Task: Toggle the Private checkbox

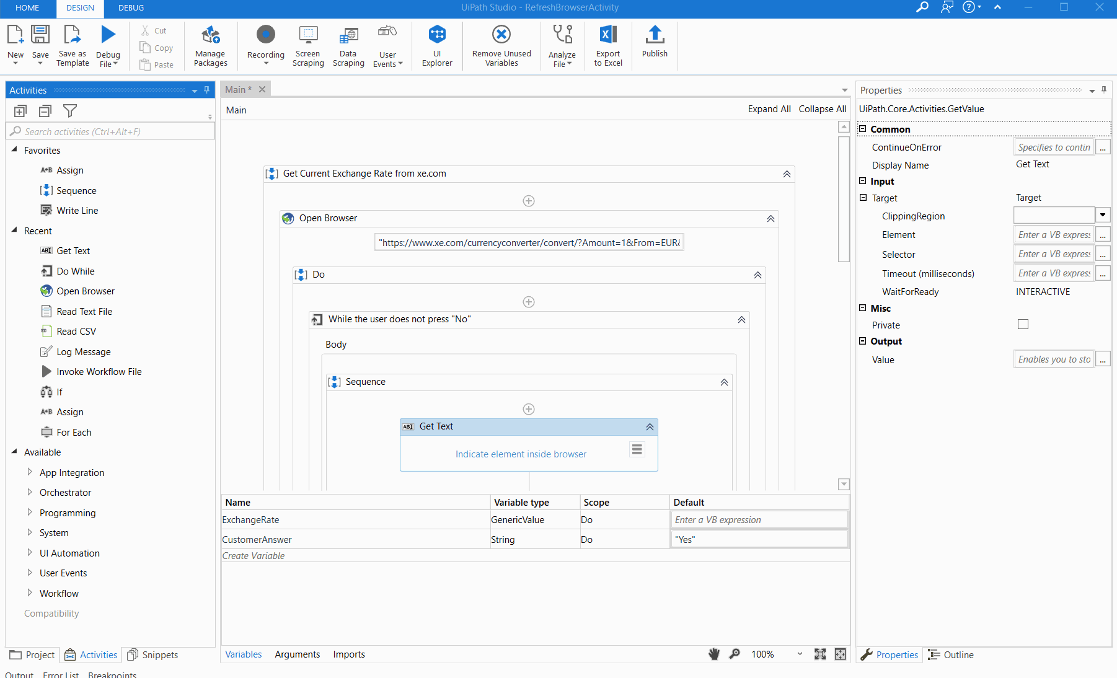Action: pyautogui.click(x=1023, y=324)
